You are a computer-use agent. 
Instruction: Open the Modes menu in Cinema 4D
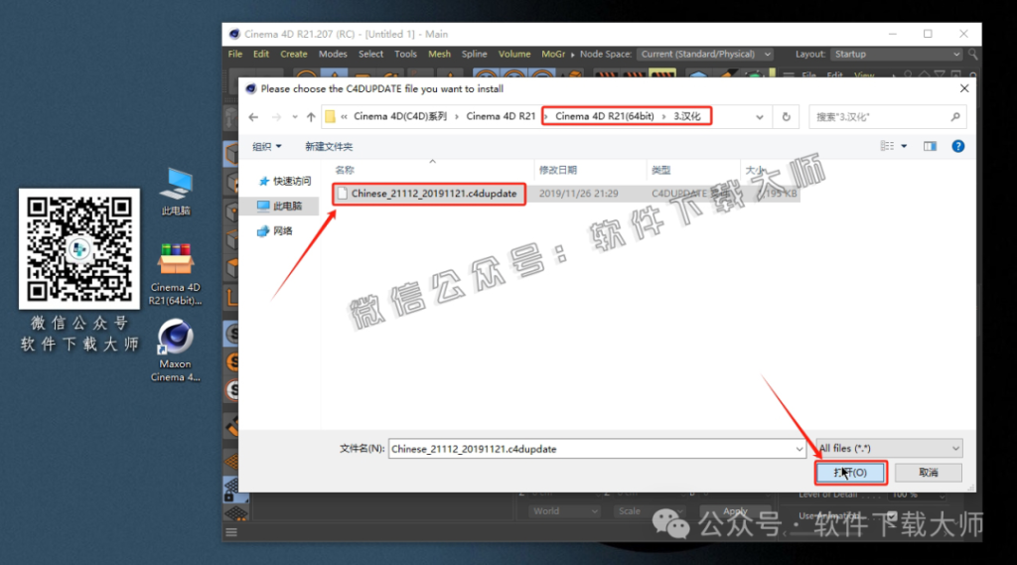(333, 54)
